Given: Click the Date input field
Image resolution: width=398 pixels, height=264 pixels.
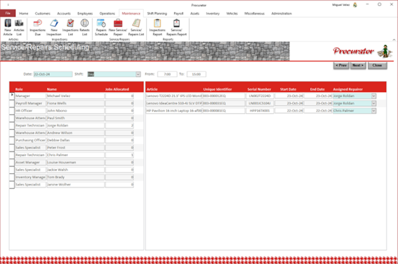Looking at the screenshot, I should (53, 74).
